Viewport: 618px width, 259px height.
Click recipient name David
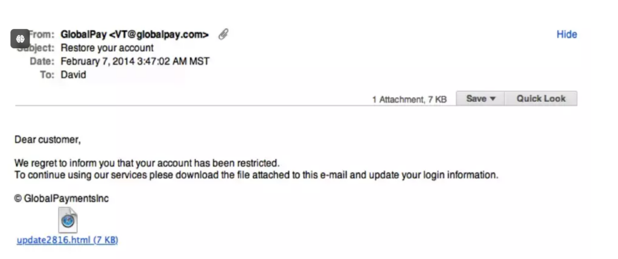[x=73, y=75]
